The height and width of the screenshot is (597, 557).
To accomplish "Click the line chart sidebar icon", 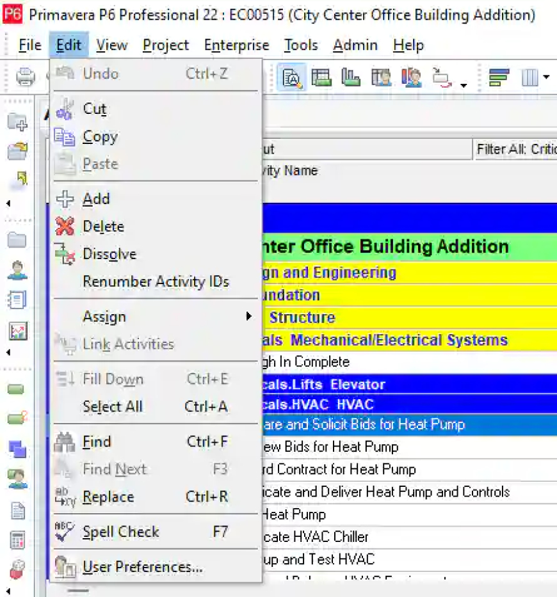I will coord(18,331).
